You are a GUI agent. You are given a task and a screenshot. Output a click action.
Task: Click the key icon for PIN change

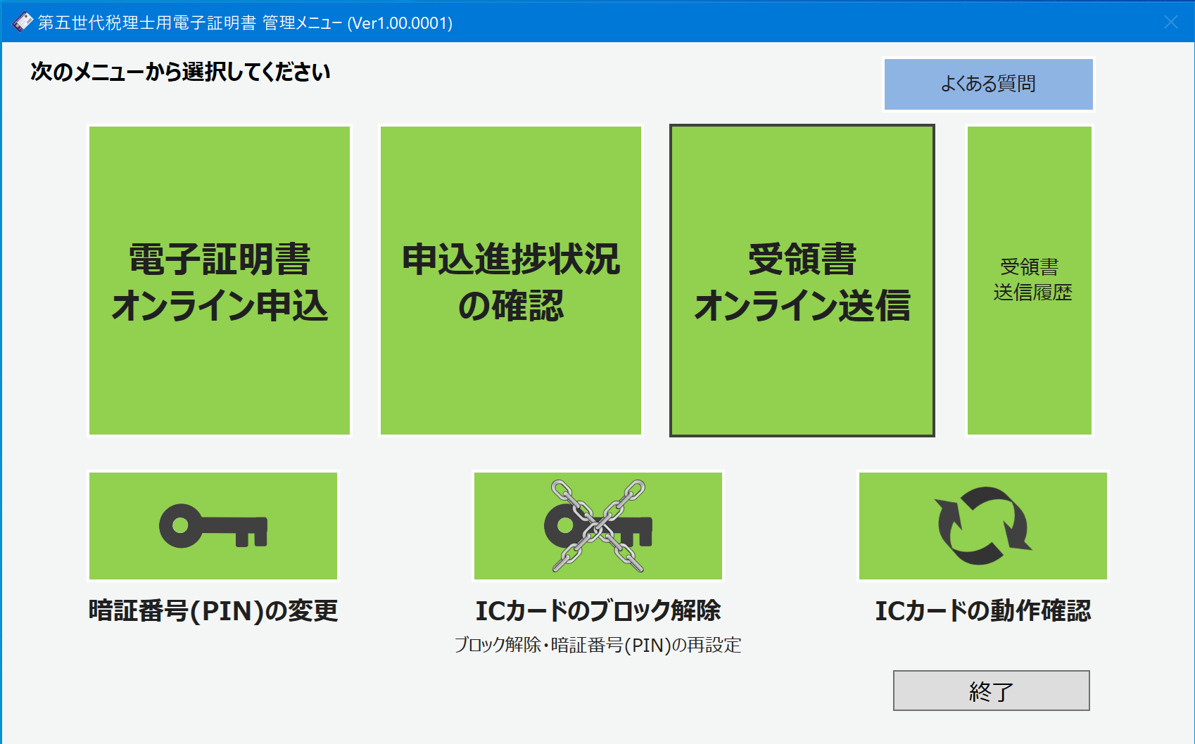(x=213, y=526)
